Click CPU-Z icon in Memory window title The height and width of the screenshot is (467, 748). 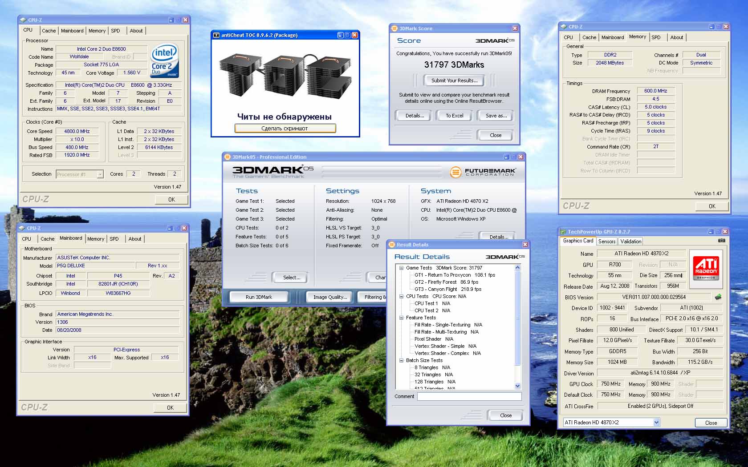[x=564, y=27]
